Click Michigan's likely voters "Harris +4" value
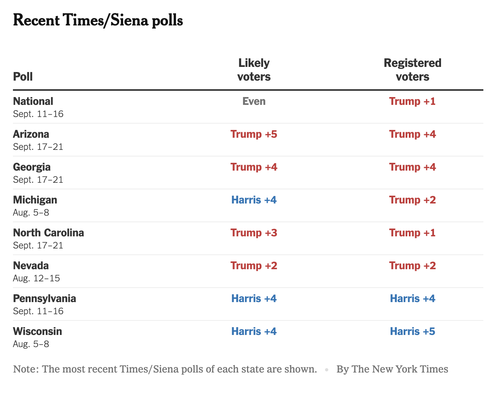The height and width of the screenshot is (396, 501). click(254, 200)
